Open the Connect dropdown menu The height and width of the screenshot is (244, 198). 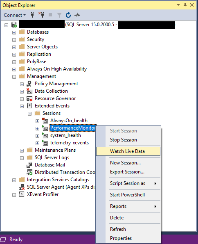click(15, 15)
